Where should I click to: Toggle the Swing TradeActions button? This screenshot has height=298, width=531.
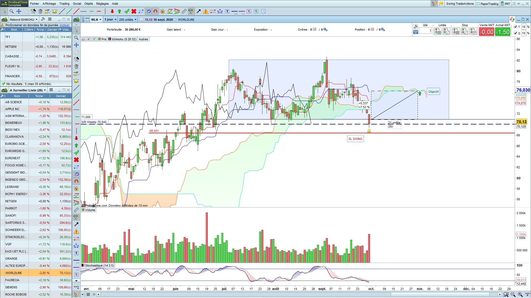pyautogui.click(x=460, y=4)
